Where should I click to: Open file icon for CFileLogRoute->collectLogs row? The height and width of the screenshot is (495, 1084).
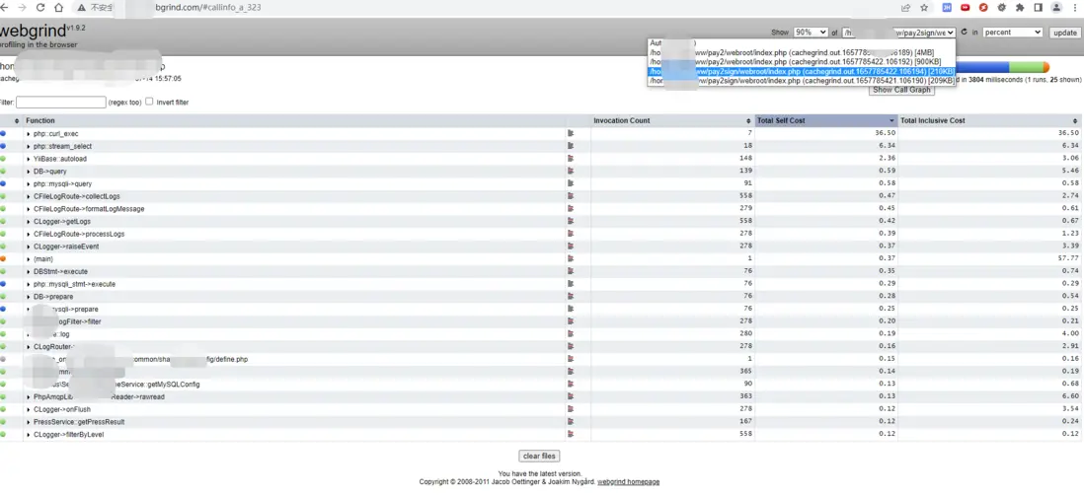(571, 196)
